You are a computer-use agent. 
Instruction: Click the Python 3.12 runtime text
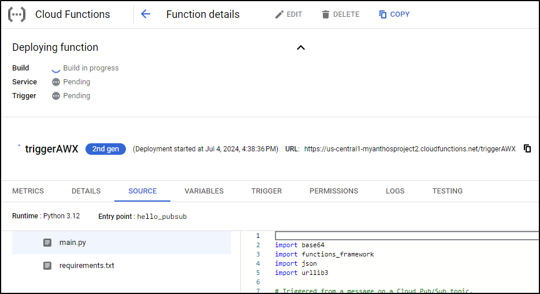pos(62,216)
